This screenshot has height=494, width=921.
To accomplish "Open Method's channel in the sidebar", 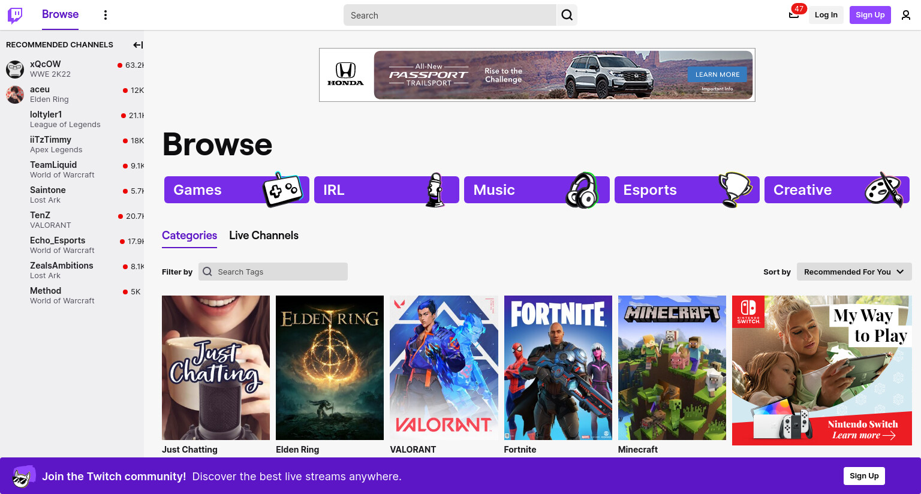I will click(x=72, y=296).
